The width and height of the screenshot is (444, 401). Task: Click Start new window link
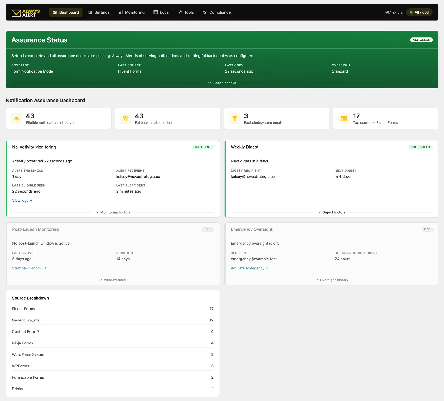click(29, 268)
